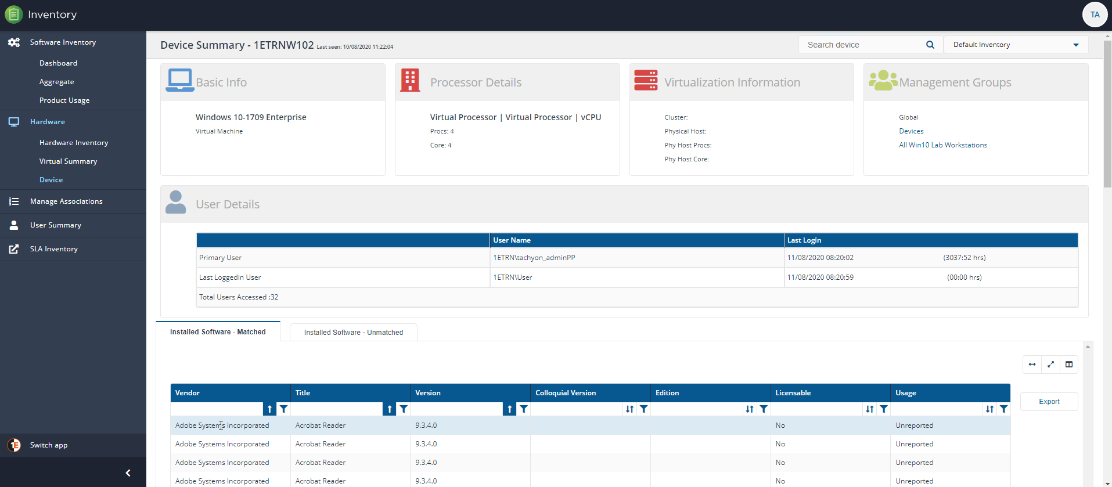1112x487 pixels.
Task: Sort the Licensable column
Action: tap(870, 409)
